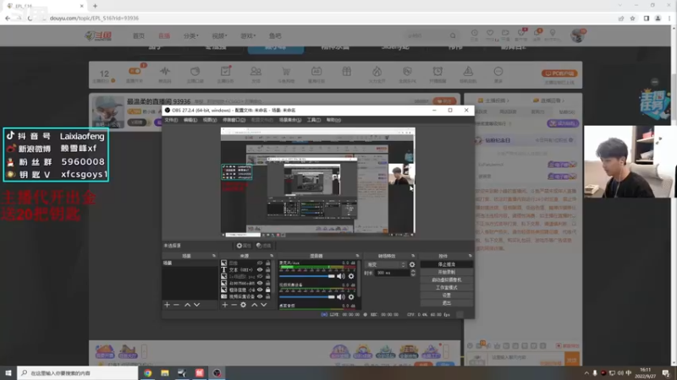The width and height of the screenshot is (677, 380).
Task: Pop out the audio mixer dock with its header icon
Action: click(357, 256)
